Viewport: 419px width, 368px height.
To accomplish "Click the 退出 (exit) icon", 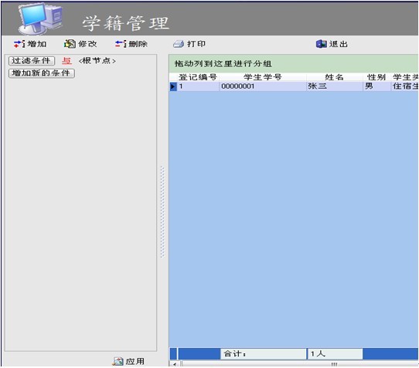I will pyautogui.click(x=321, y=44).
